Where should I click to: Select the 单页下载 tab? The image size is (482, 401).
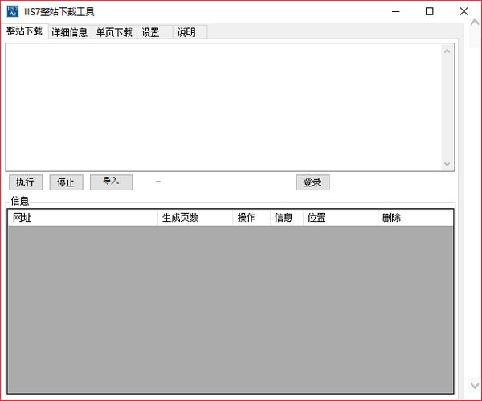coord(114,32)
